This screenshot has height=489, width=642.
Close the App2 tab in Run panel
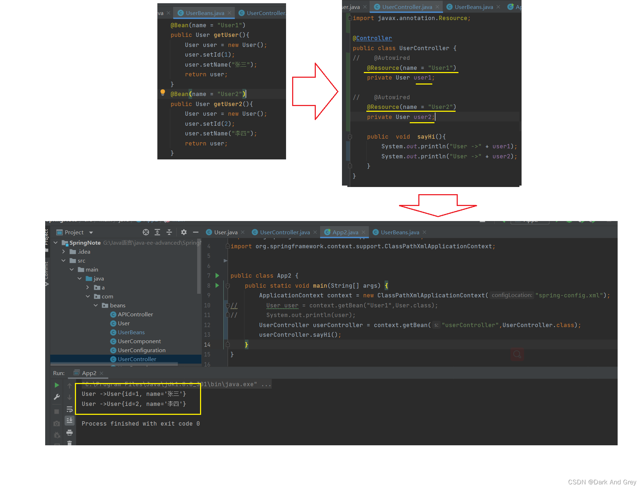(101, 373)
